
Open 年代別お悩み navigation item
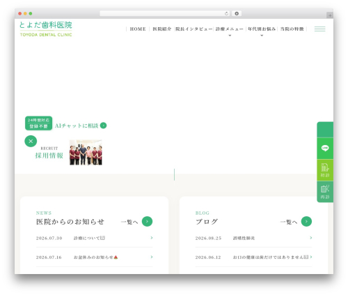[262, 29]
